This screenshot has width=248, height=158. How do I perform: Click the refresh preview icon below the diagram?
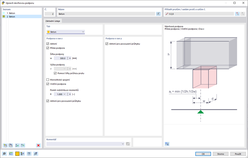(x=167, y=144)
